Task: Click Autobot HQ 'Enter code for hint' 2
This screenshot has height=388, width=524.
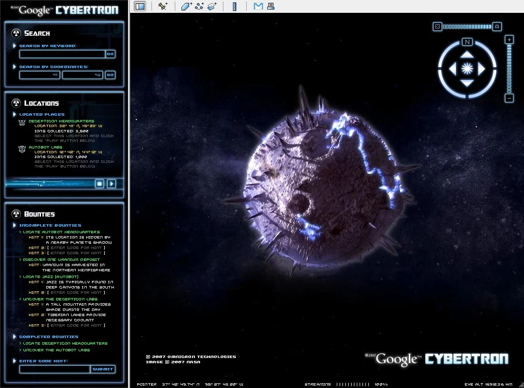Action: (76, 248)
